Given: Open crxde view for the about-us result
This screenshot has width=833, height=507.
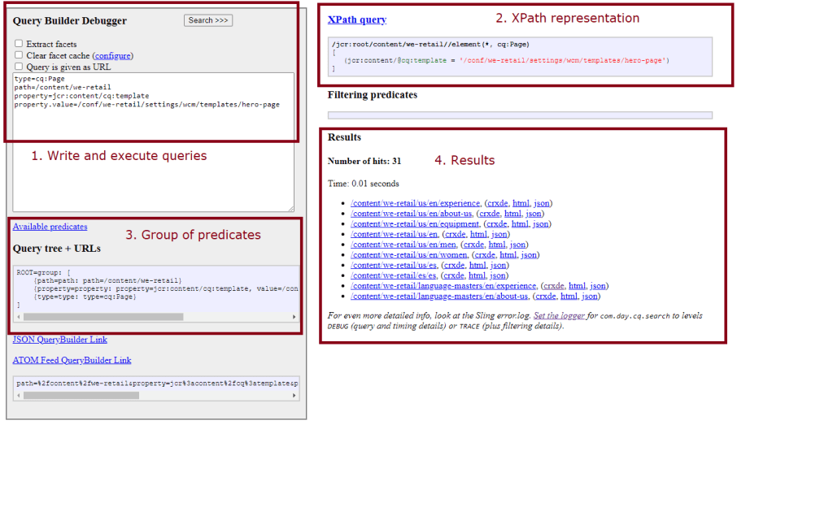Looking at the screenshot, I should click(x=490, y=213).
